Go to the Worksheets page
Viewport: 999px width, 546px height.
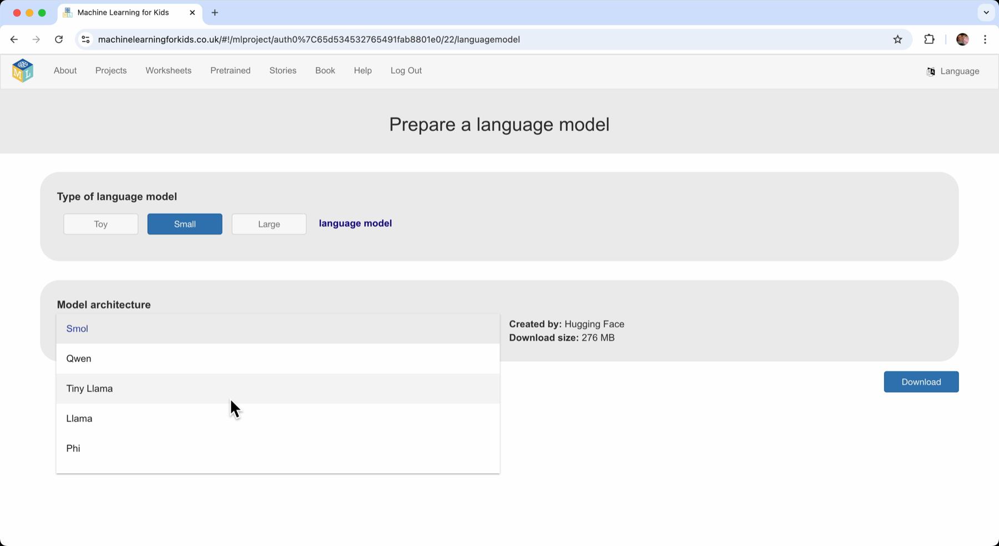(x=168, y=70)
